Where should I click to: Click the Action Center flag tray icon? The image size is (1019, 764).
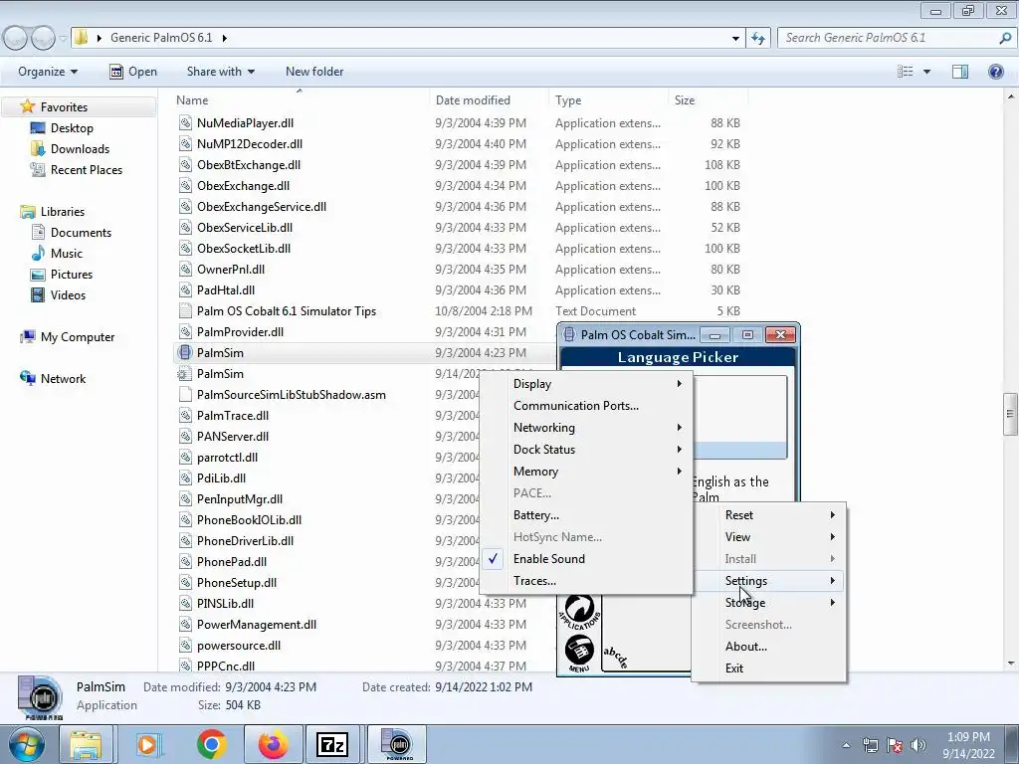coord(895,745)
